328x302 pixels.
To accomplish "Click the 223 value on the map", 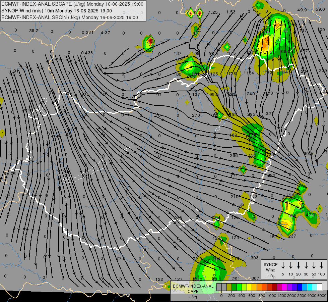I will [271, 175].
